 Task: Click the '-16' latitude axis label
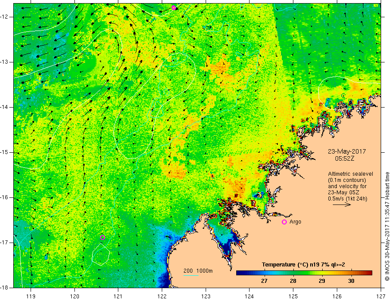5,197
